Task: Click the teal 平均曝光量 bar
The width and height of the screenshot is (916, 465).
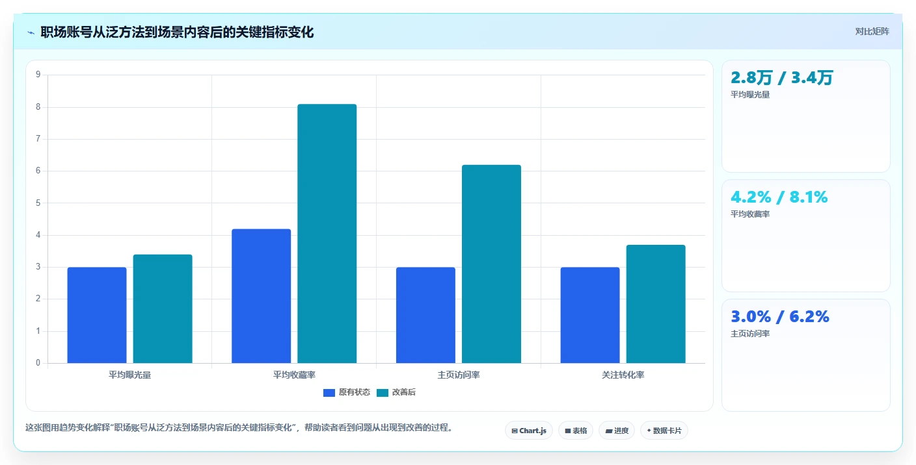Action: click(x=163, y=308)
